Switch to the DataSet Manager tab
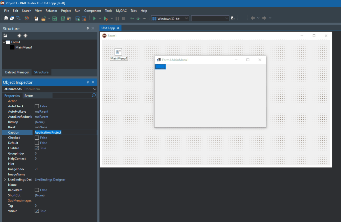341x222 pixels. point(17,72)
